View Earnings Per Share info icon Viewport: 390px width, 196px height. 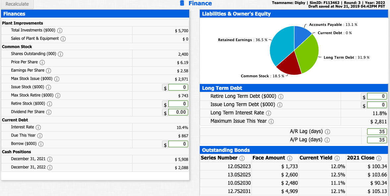(x=48, y=70)
